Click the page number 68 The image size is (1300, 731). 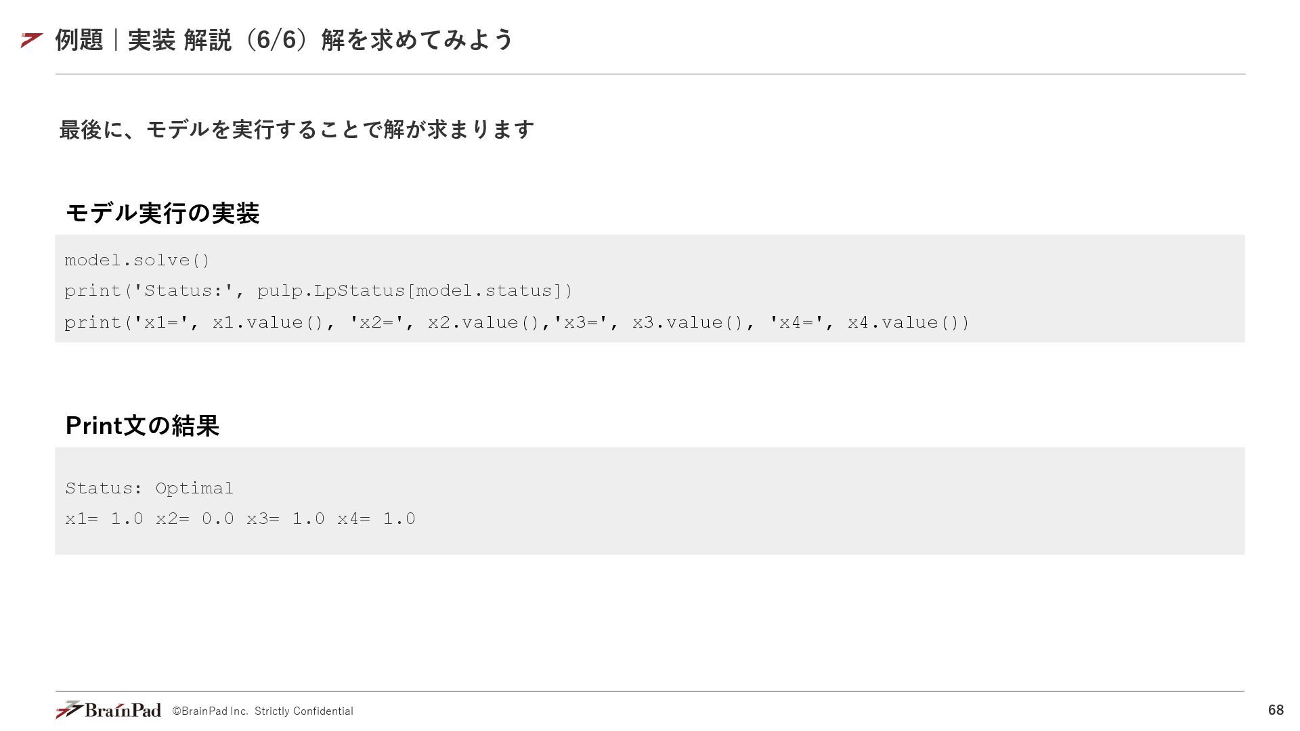coord(1276,710)
